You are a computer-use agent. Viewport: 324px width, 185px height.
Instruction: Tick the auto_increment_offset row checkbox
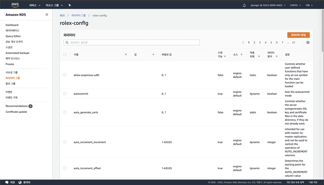pos(65,168)
